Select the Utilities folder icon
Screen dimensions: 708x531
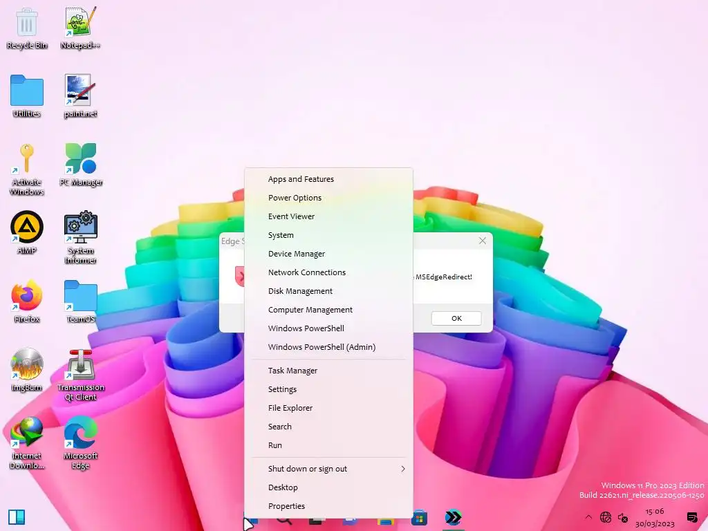click(27, 96)
